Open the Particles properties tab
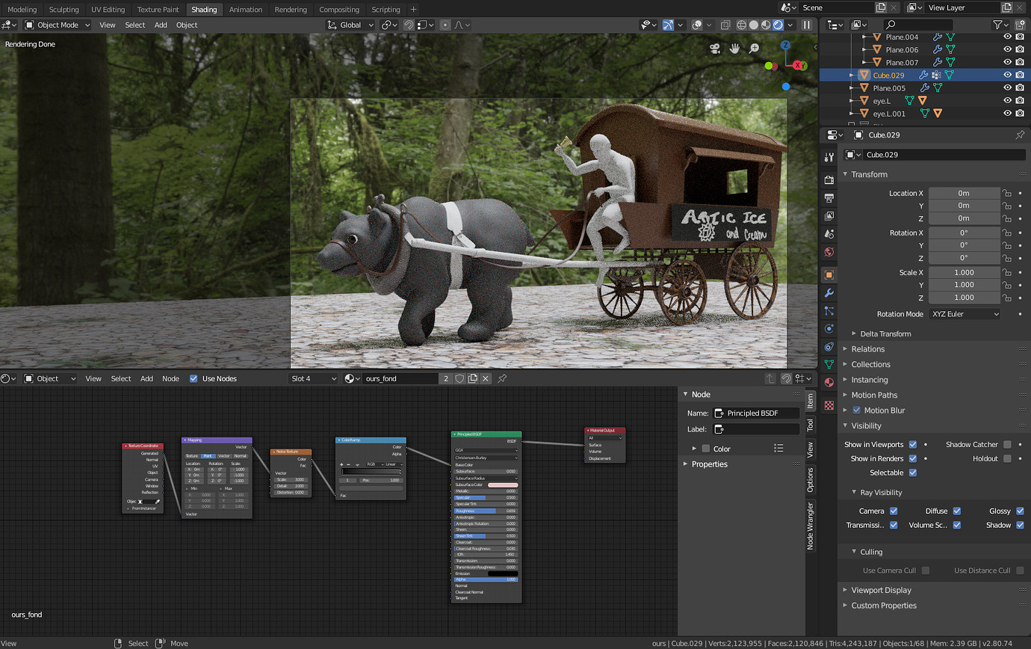The image size is (1031, 649). pyautogui.click(x=829, y=310)
